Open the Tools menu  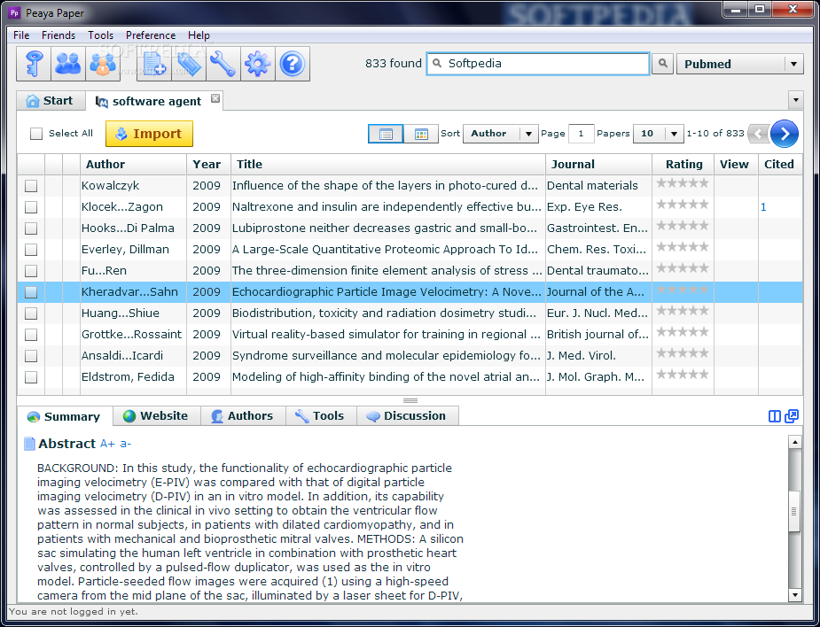[100, 35]
